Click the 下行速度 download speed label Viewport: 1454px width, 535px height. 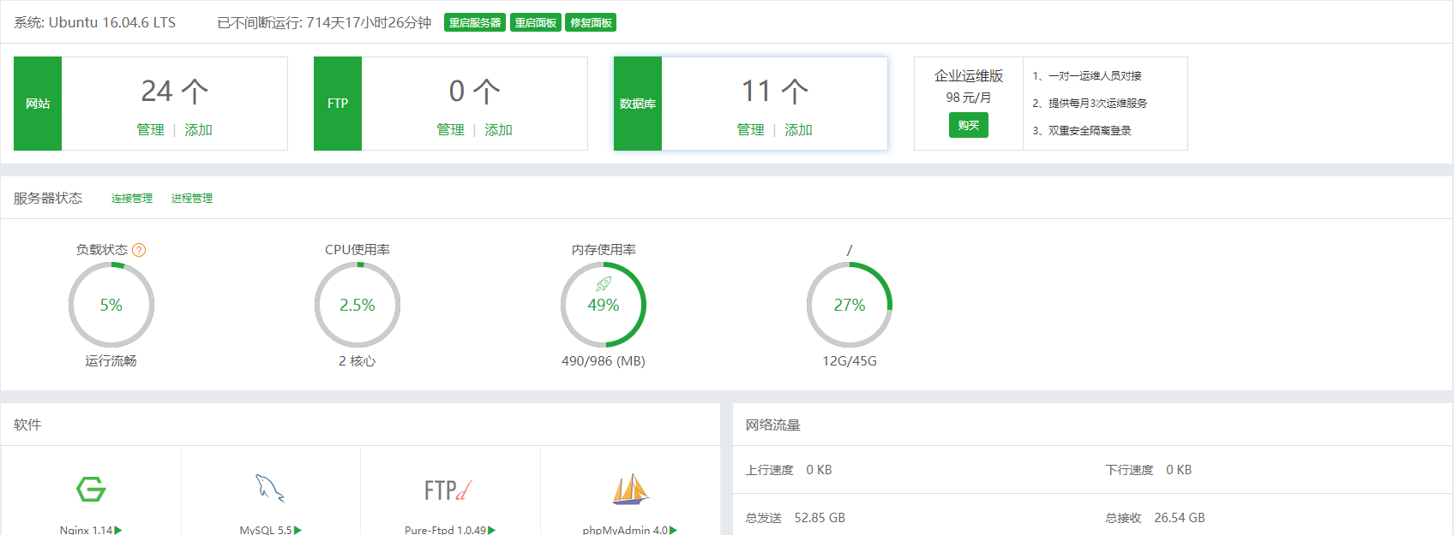1130,470
